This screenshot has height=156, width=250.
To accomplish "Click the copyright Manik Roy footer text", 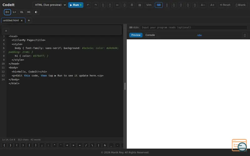I will point(125,152).
